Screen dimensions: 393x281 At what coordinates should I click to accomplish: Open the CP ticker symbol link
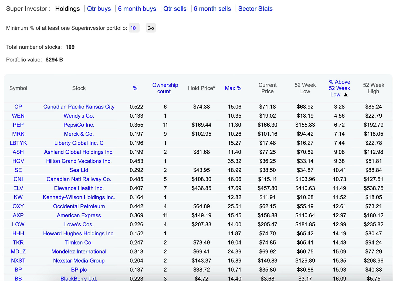click(18, 107)
